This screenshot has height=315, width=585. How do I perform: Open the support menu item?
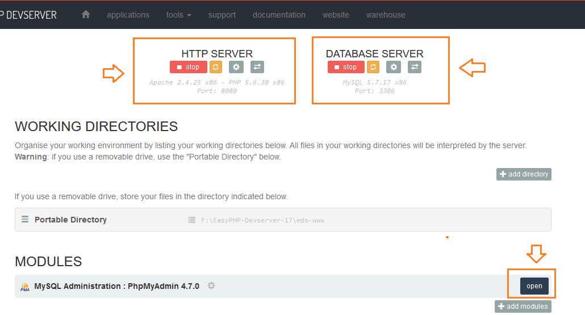point(222,15)
